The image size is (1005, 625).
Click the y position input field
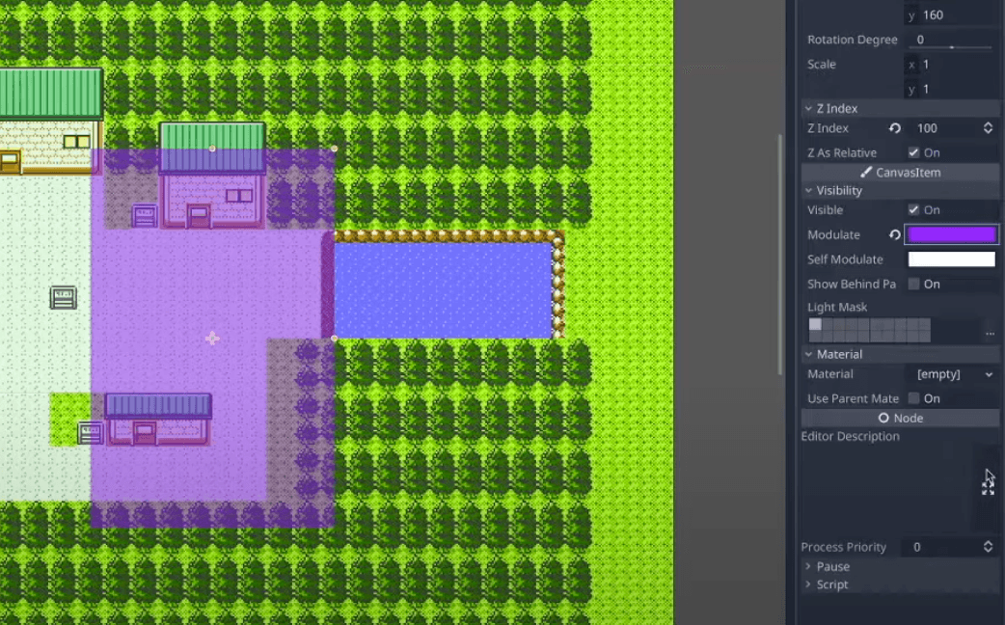click(x=950, y=14)
